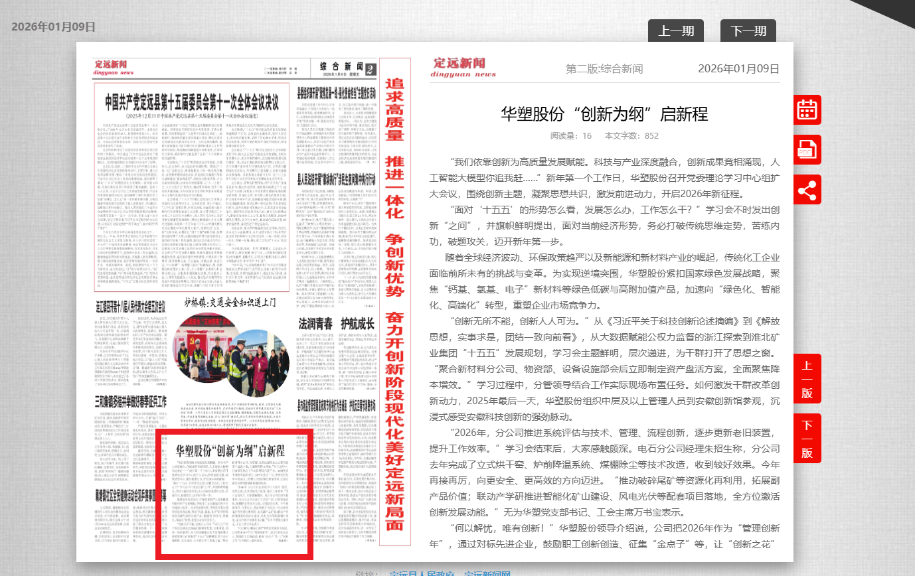Viewport: 915px width, 576px height.
Task: Click the 定远新闻 logo in article panel
Action: coord(464,67)
